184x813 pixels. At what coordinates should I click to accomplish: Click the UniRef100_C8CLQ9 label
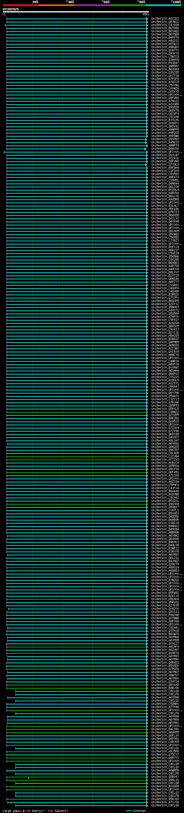(x=165, y=691)
